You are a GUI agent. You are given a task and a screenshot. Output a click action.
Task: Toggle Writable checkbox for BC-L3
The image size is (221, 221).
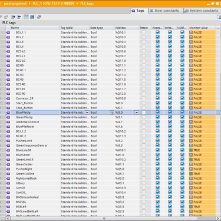pos(170,42)
